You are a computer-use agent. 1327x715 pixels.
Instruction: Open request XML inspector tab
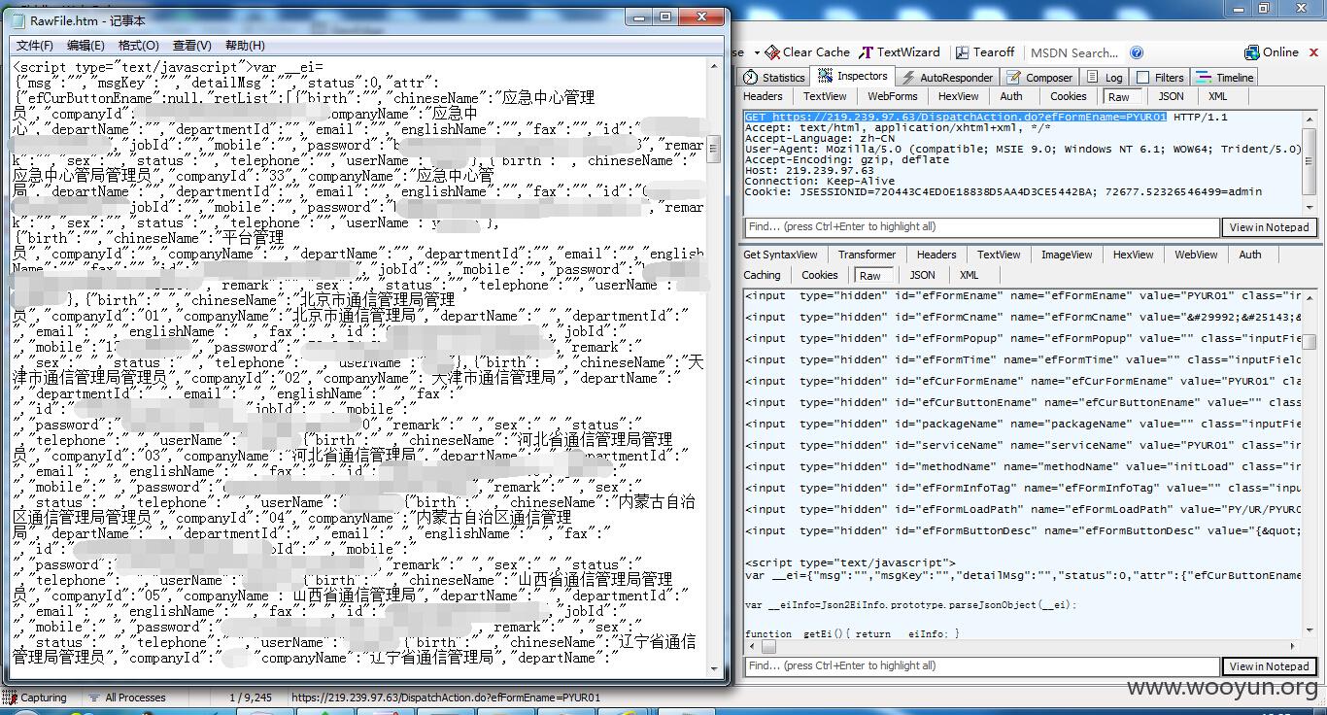point(1218,96)
